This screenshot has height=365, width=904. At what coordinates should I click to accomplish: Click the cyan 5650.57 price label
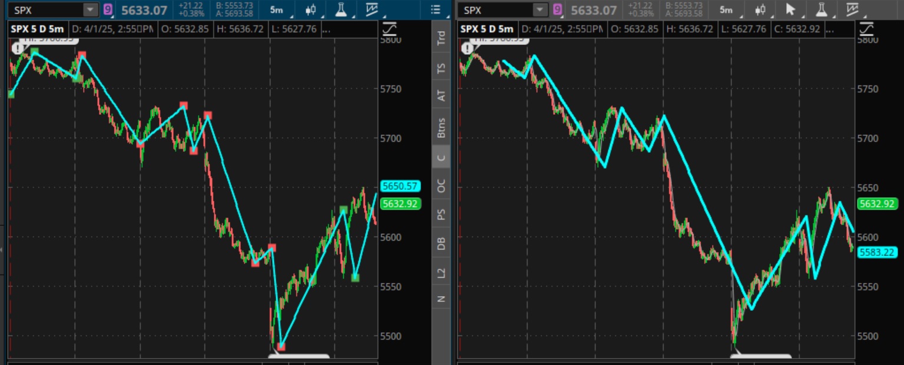click(400, 187)
